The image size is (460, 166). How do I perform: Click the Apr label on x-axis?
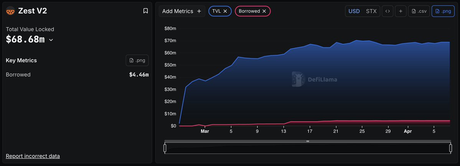click(x=408, y=131)
